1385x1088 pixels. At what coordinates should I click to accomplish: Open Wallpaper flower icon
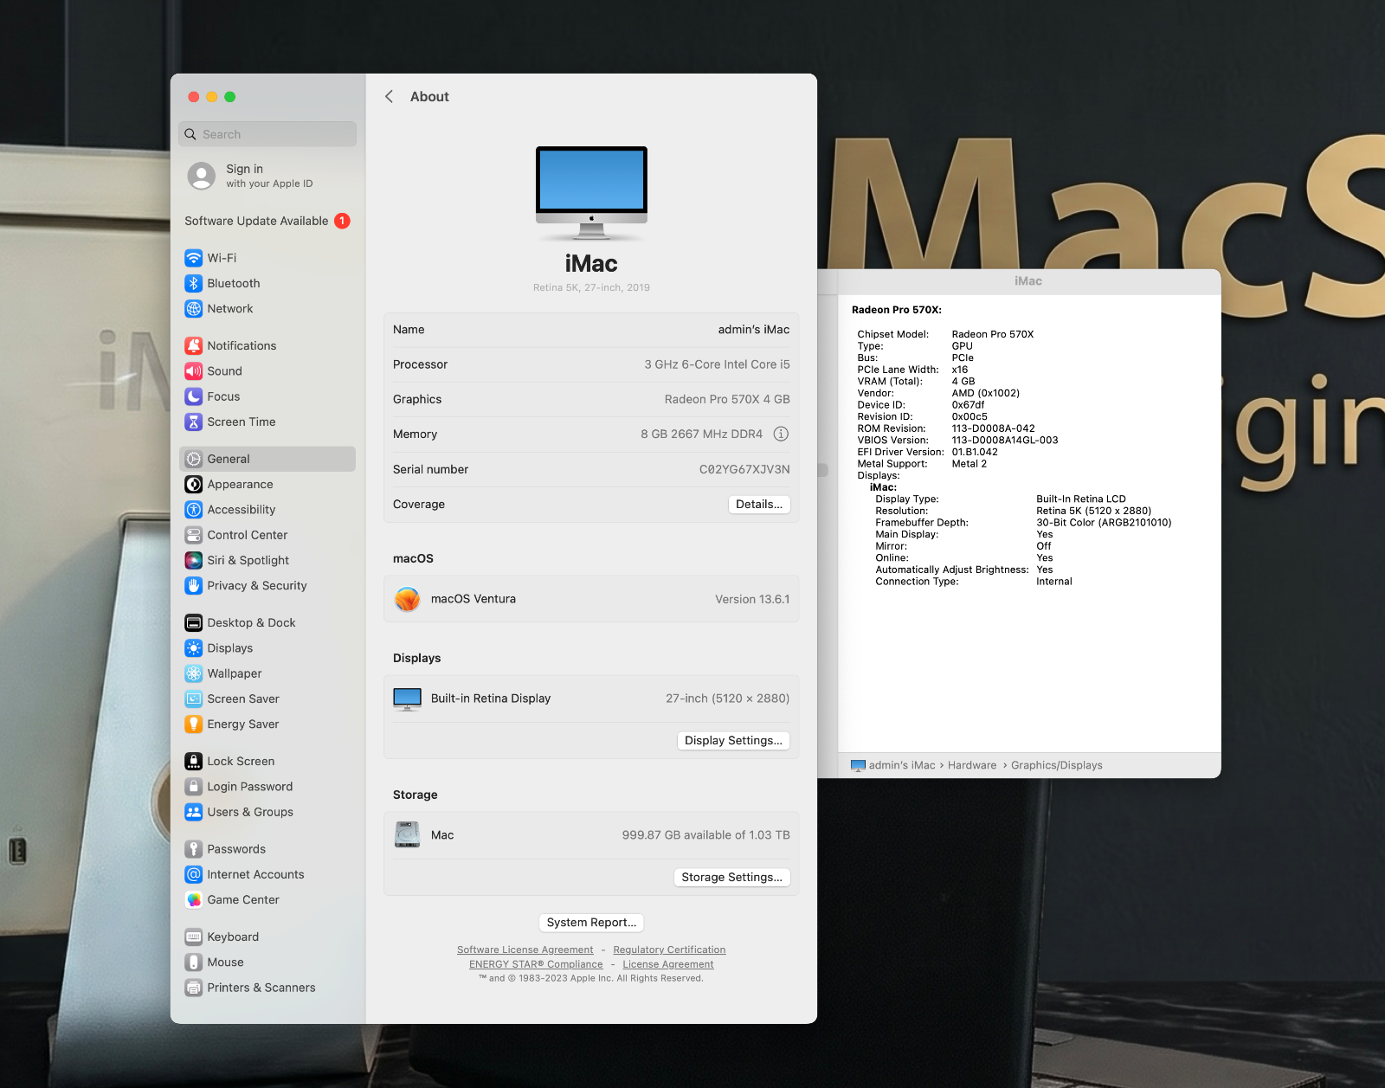(194, 673)
